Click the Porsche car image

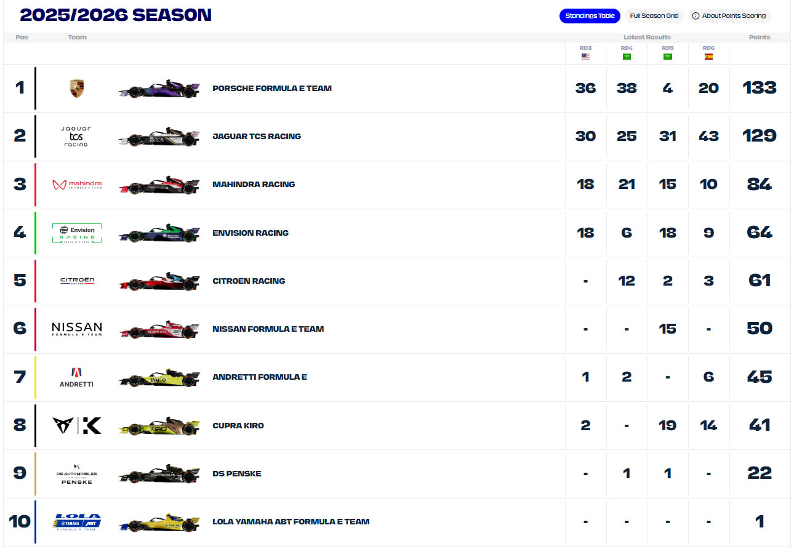159,89
